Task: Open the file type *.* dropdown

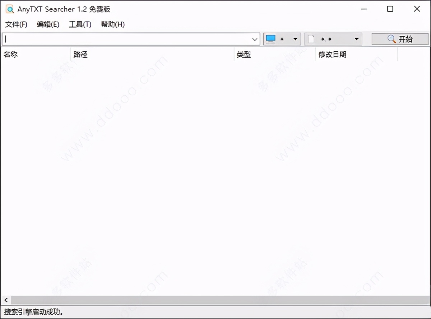Action: 333,39
